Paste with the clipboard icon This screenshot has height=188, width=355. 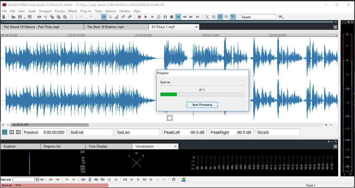(x=58, y=17)
